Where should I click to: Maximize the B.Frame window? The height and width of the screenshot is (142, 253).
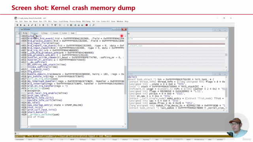click(119, 29)
